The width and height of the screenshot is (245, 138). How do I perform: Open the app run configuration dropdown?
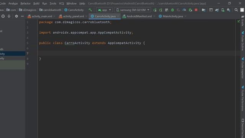coord(104,10)
